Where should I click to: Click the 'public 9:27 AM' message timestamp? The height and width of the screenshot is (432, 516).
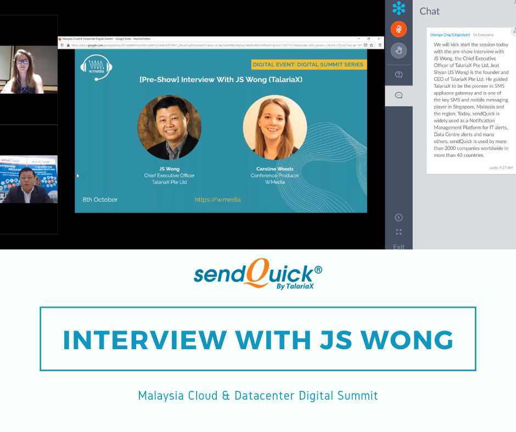[x=501, y=168]
